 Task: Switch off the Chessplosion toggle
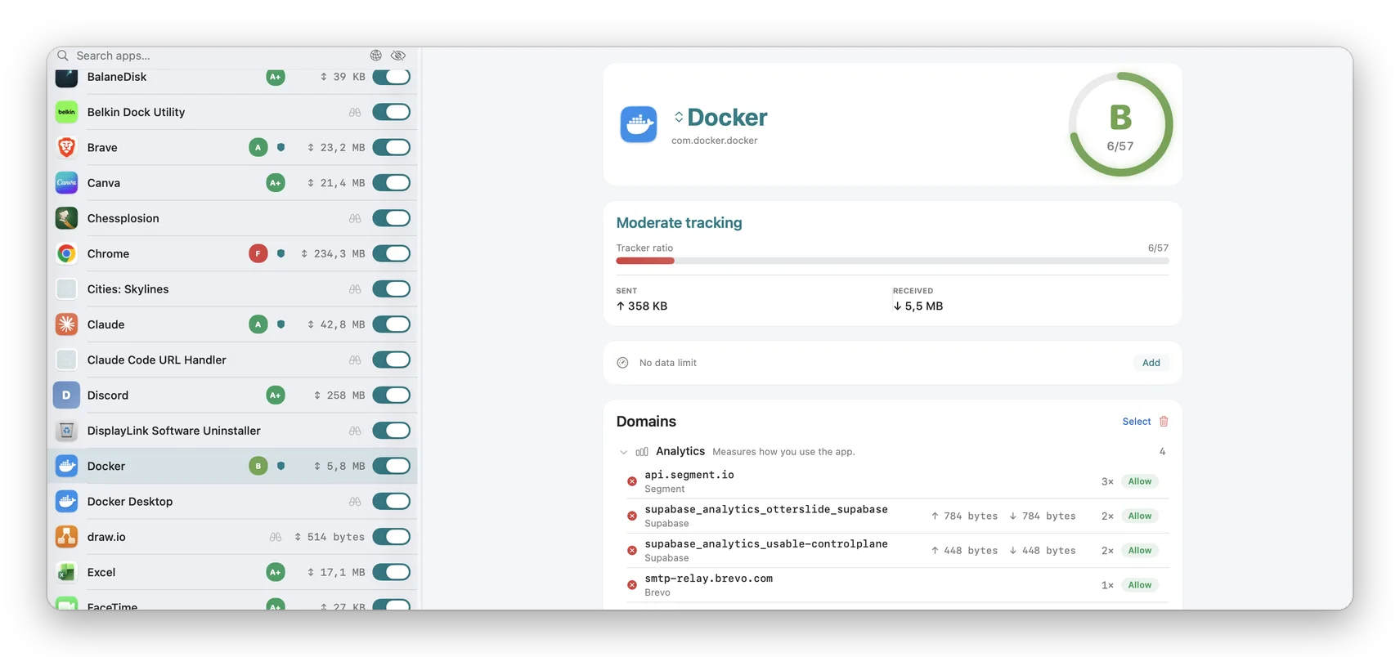click(x=392, y=218)
